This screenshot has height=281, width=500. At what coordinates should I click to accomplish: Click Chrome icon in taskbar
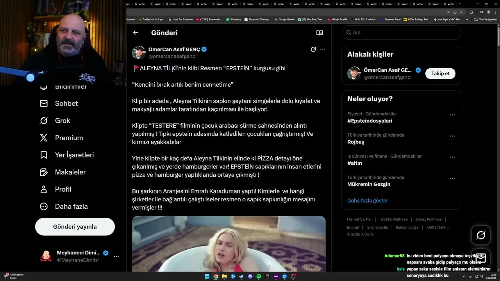(216, 276)
